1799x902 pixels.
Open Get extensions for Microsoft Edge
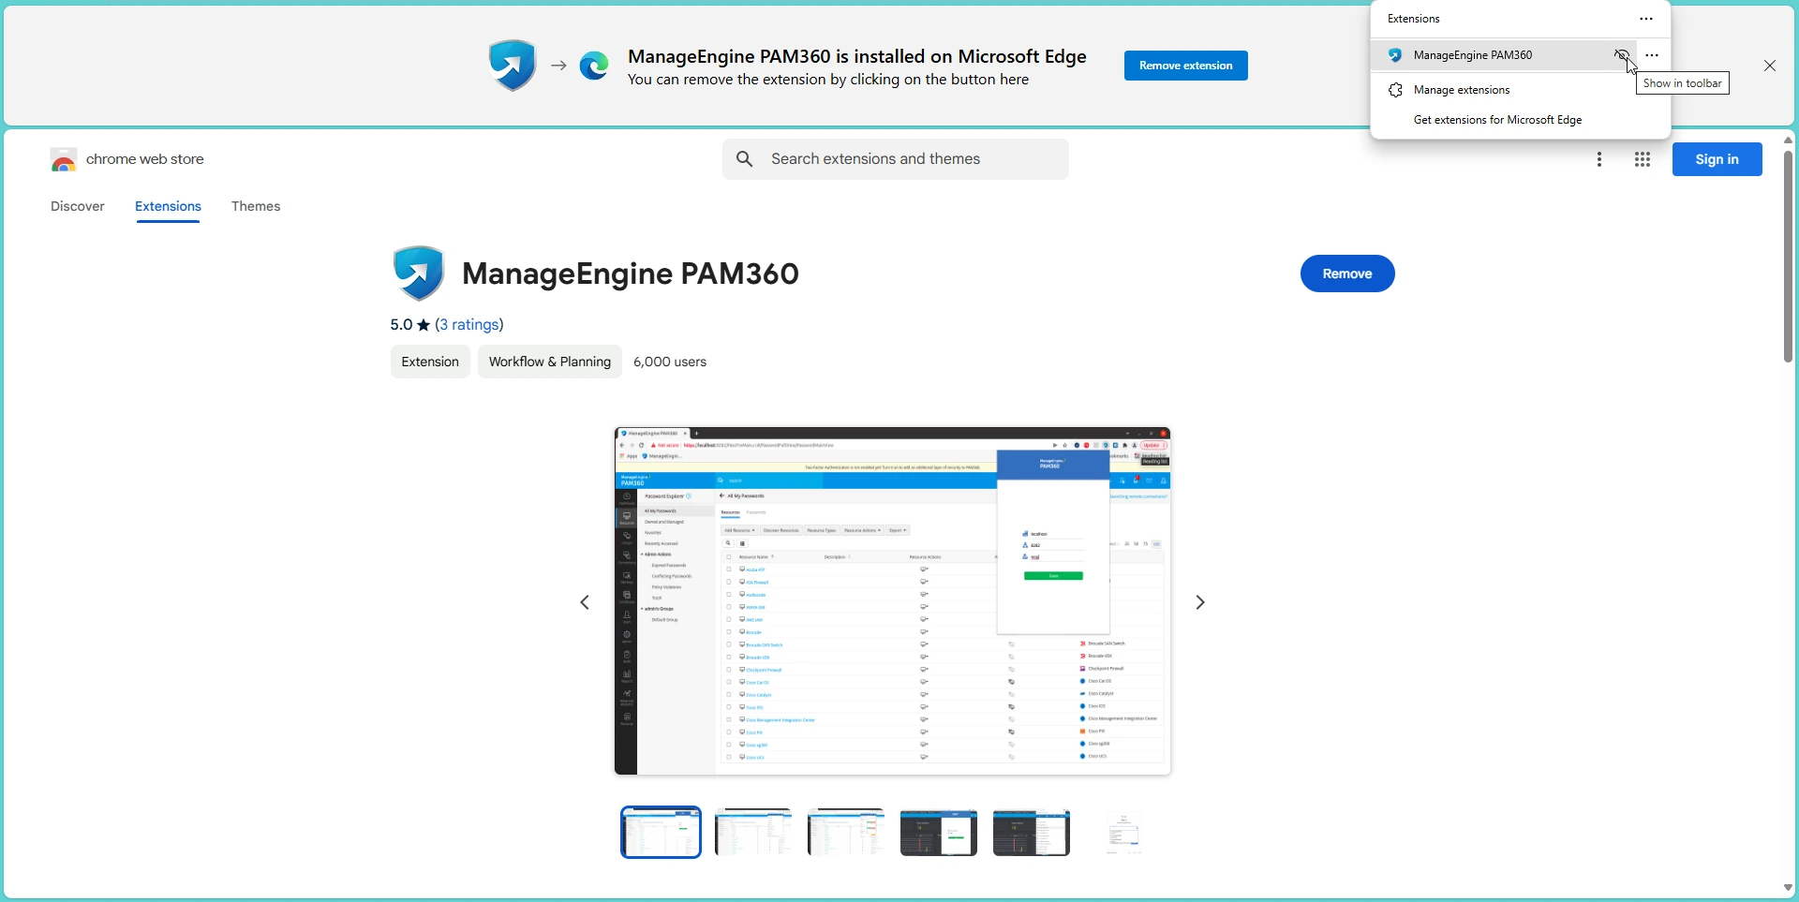coord(1497,120)
